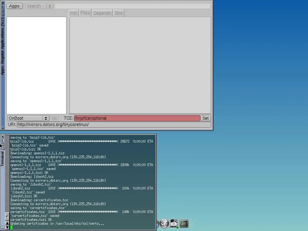
Task: Click the Apps window vertical title label
Action: tap(2, 46)
